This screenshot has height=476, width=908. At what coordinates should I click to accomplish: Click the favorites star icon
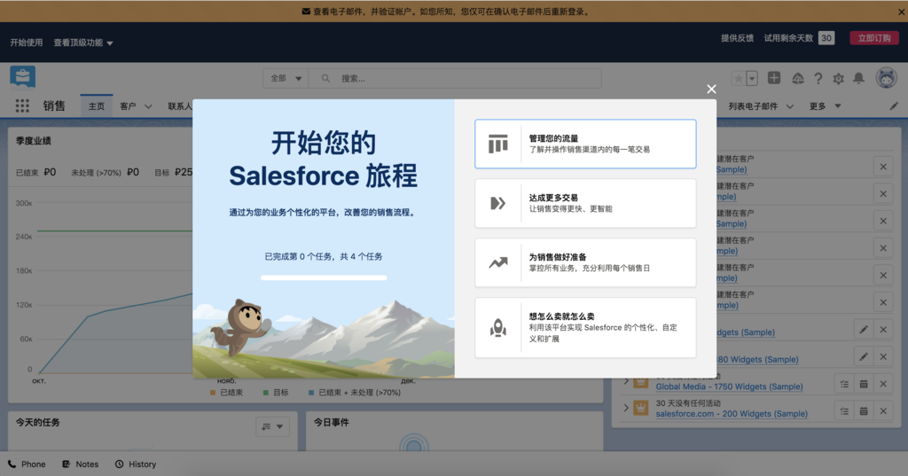point(739,78)
